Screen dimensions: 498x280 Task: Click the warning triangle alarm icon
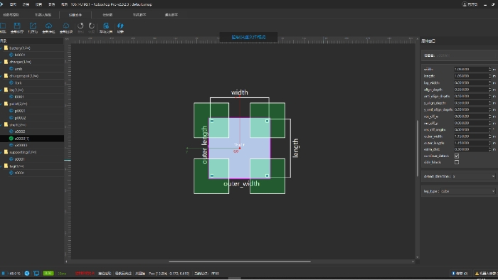(477, 274)
